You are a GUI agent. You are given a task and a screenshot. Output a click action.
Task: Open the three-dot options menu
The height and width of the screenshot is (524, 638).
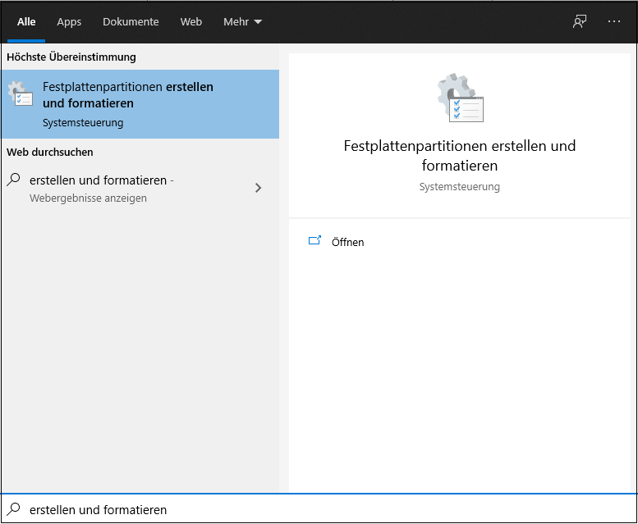(613, 21)
